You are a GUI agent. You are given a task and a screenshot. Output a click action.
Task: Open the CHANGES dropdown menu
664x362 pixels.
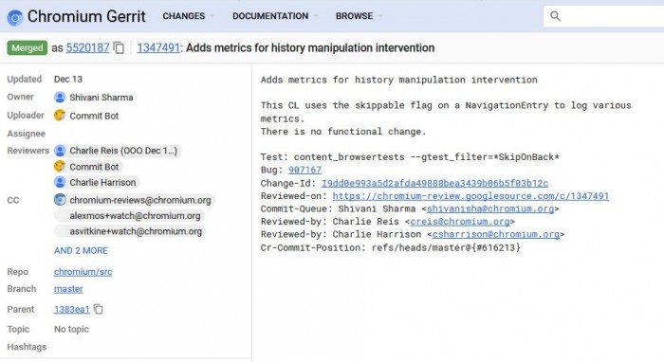tap(188, 16)
